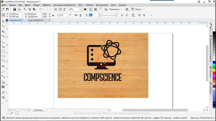Pick the blue palette swatch

pos(214,62)
